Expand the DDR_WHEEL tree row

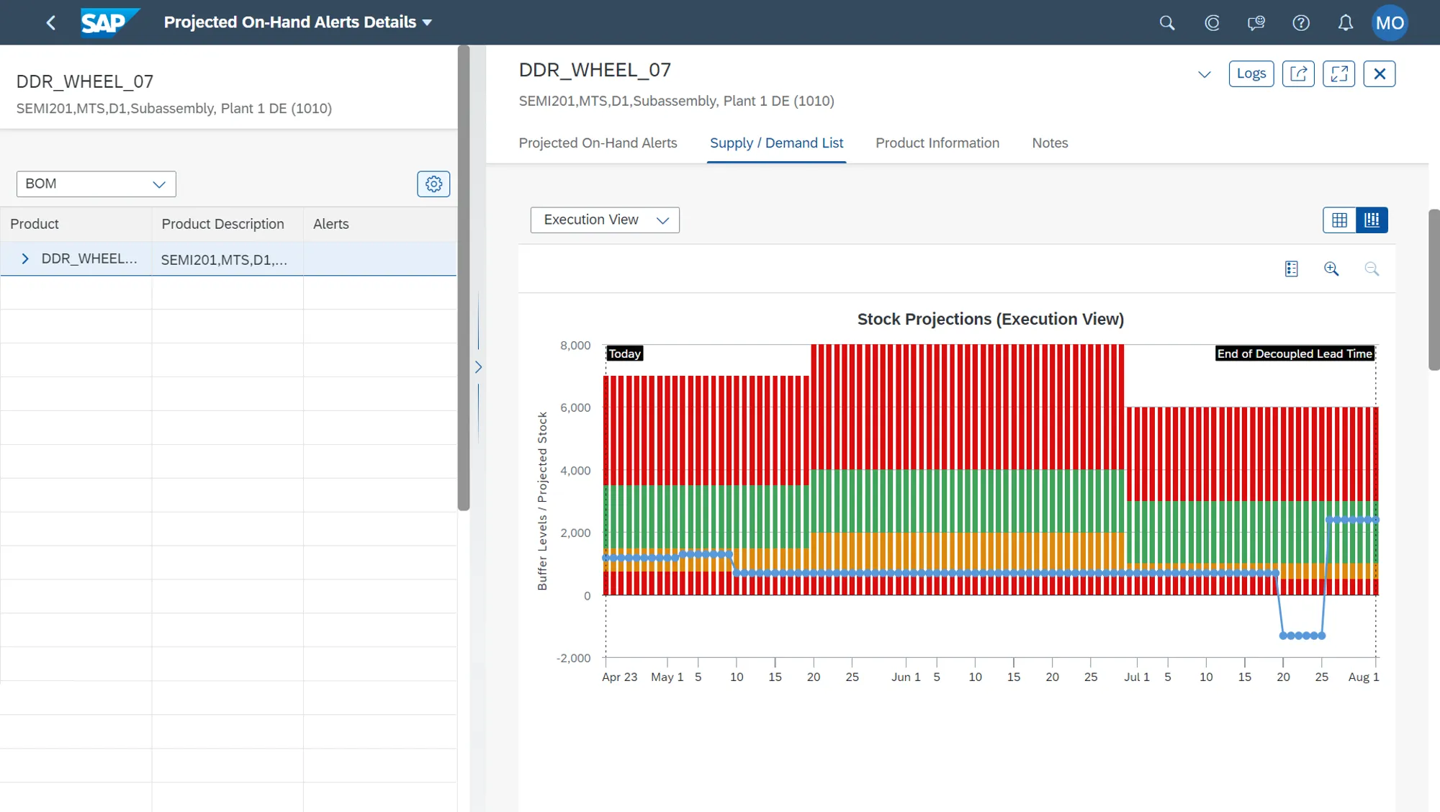point(25,259)
